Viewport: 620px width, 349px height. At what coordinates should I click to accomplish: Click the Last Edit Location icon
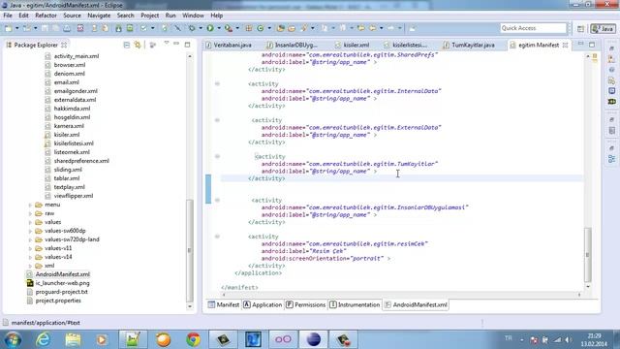360,28
